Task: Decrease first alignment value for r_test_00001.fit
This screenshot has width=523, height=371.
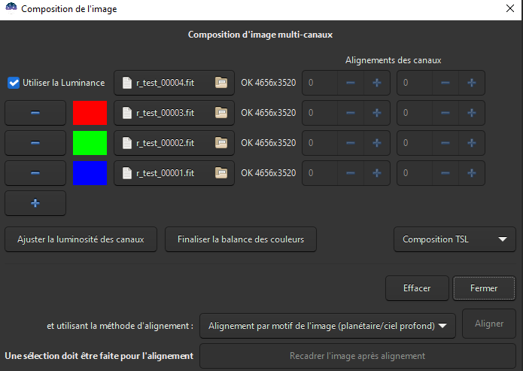Action: (x=351, y=173)
